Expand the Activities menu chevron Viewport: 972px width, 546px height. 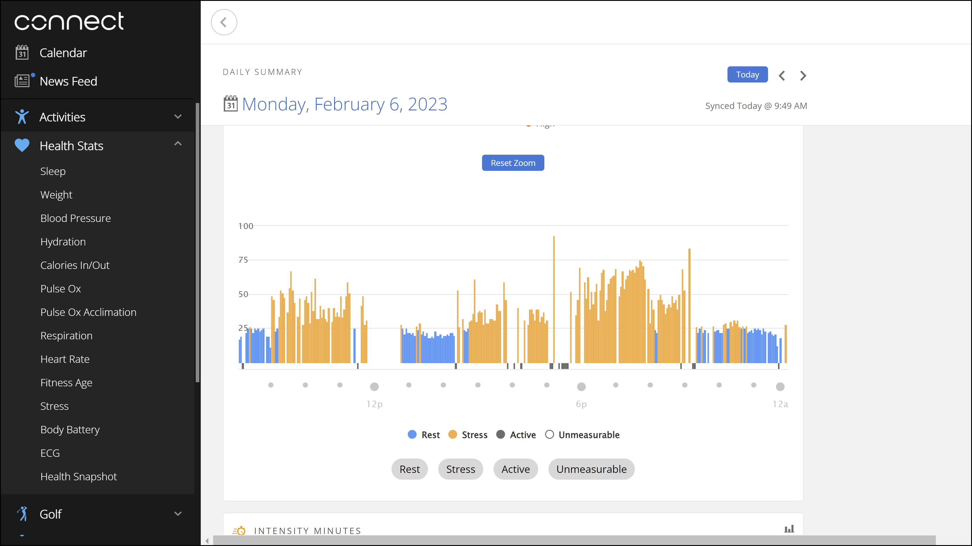178,117
